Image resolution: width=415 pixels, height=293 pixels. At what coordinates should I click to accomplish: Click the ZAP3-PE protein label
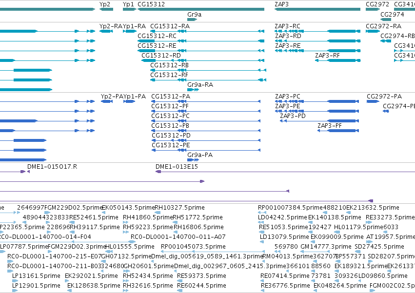[x=287, y=106]
